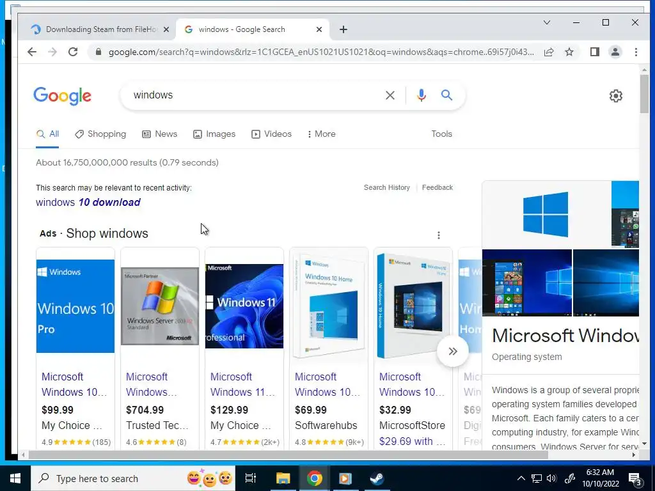Open File Explorer from taskbar
The image size is (655, 491).
(x=283, y=478)
